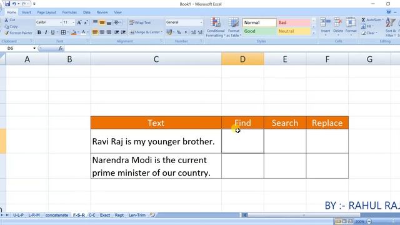Open the font color dropdown arrow

[x=87, y=32]
